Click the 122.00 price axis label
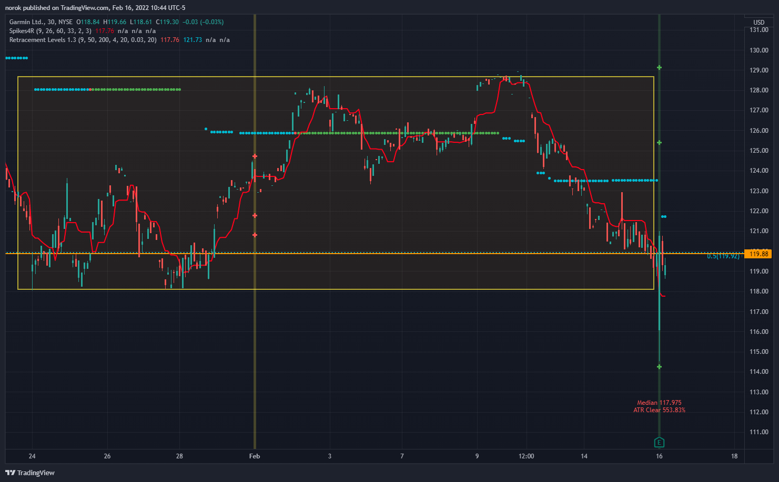 (759, 211)
